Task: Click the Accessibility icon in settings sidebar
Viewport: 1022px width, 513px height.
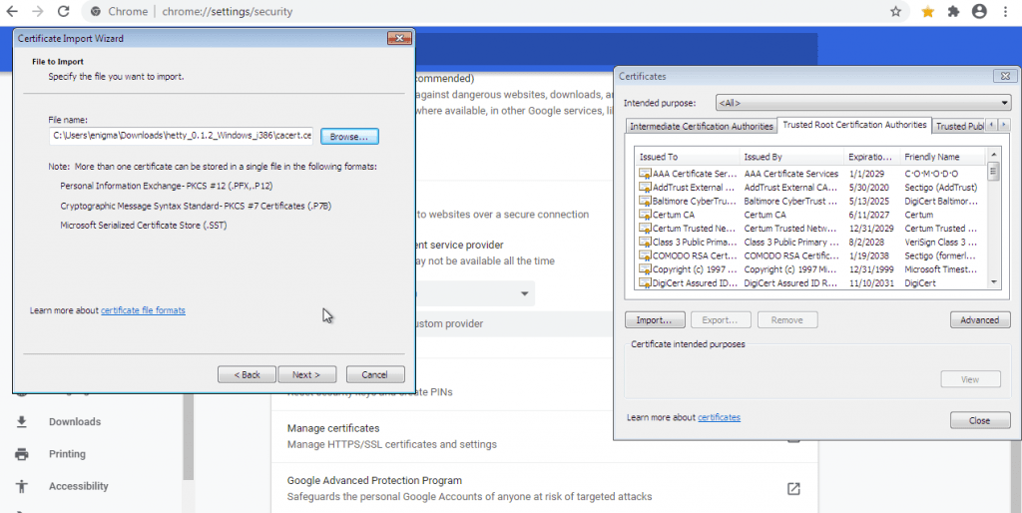Action: [22, 486]
